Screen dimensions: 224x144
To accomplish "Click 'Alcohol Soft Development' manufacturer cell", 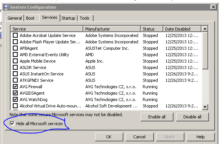I will [x=111, y=106].
